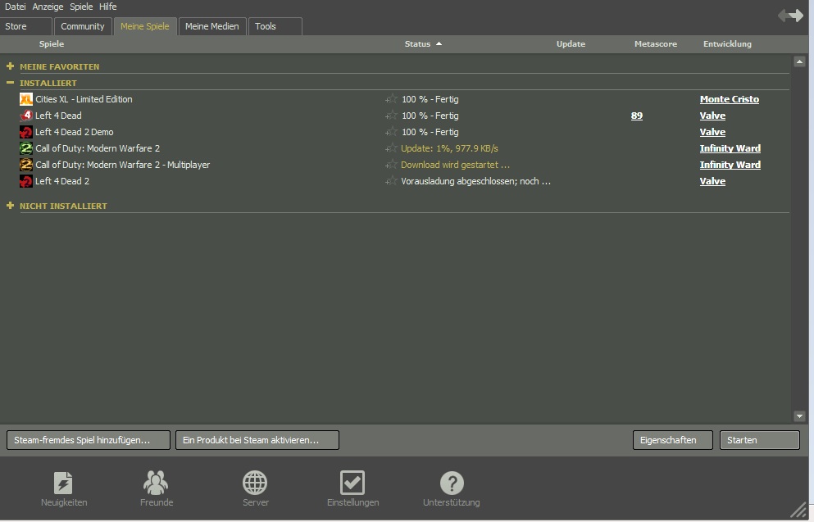The width and height of the screenshot is (814, 522).
Task: Open the Datei menu
Action: coord(15,7)
